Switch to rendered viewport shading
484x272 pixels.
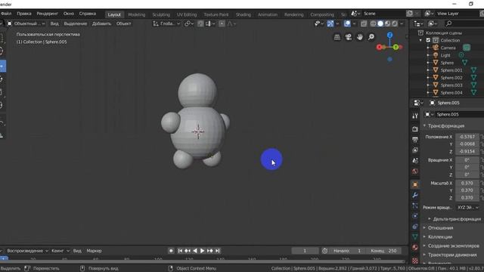coord(395,23)
